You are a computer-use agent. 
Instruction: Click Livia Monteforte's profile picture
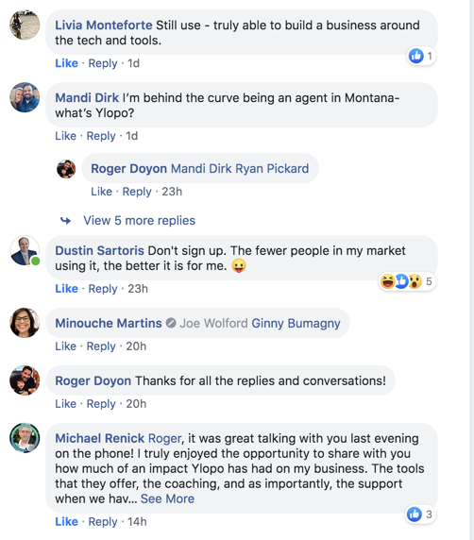point(25,25)
